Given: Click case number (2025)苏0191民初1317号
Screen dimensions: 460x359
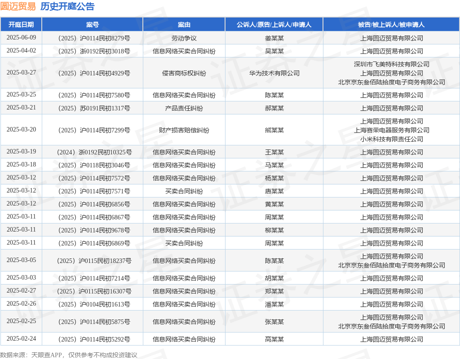Looking at the screenshot, I should point(93,108).
